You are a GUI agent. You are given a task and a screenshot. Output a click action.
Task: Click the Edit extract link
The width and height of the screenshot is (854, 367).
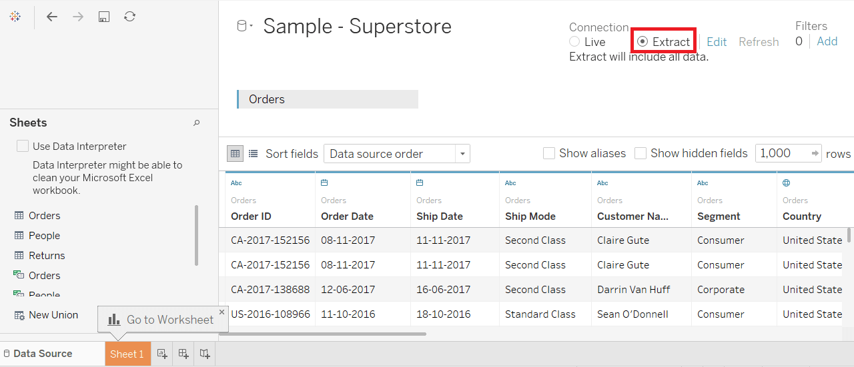tap(717, 41)
